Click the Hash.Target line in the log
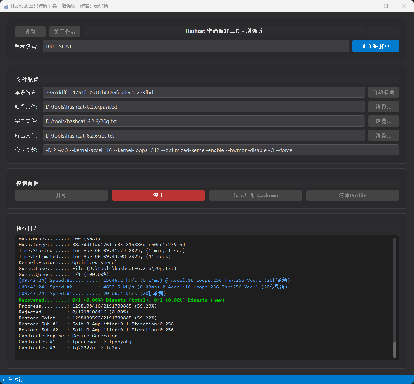This screenshot has height=384, width=414. [x=102, y=245]
